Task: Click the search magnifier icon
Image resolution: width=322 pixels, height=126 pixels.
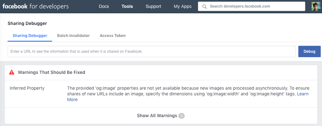Action: click(204, 7)
